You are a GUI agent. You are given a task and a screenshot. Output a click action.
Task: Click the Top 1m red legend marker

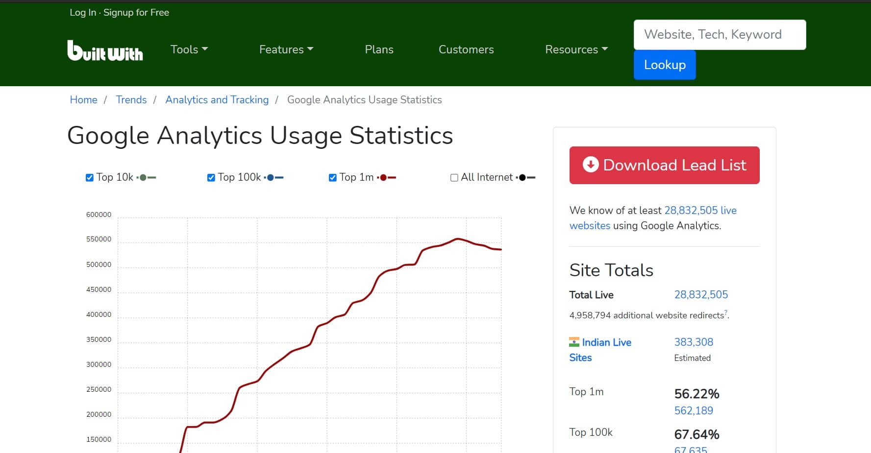pyautogui.click(x=386, y=177)
